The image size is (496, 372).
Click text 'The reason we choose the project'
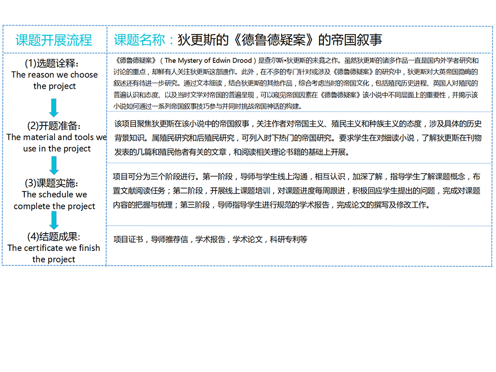(x=55, y=80)
